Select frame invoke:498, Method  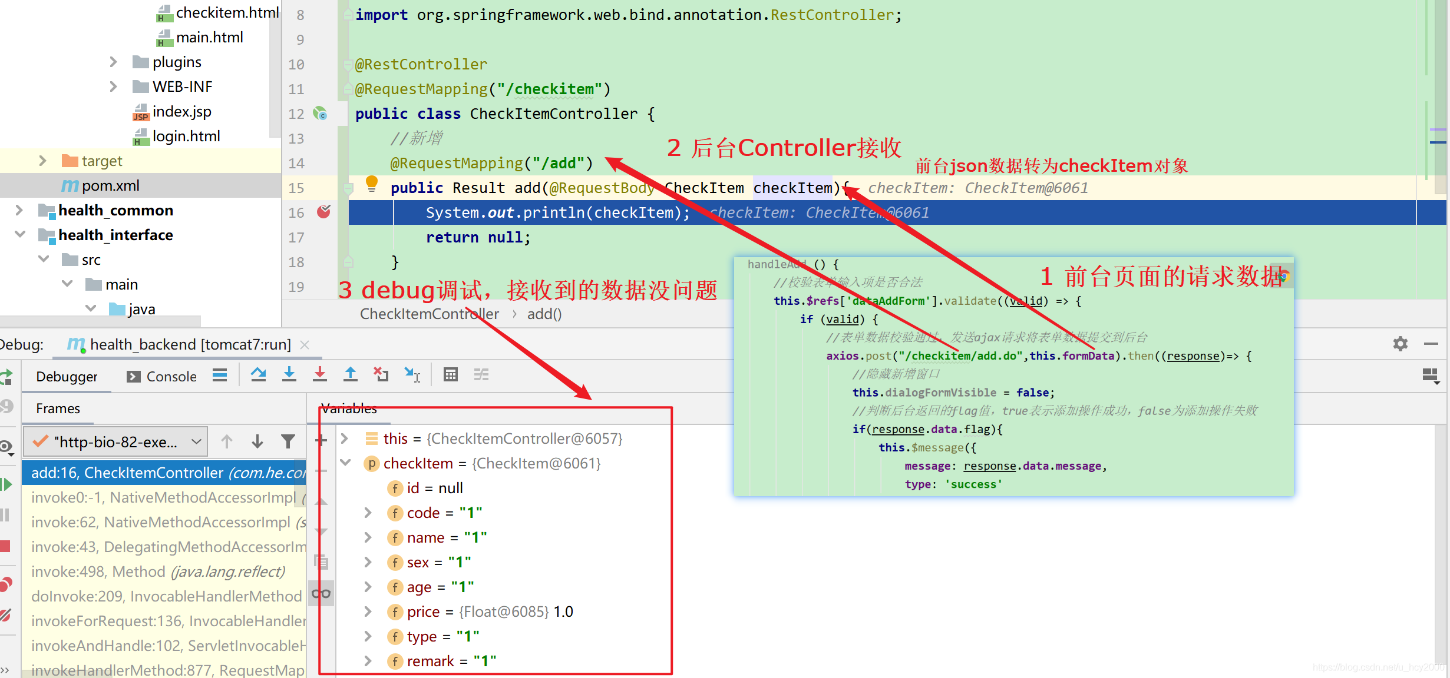[164, 571]
